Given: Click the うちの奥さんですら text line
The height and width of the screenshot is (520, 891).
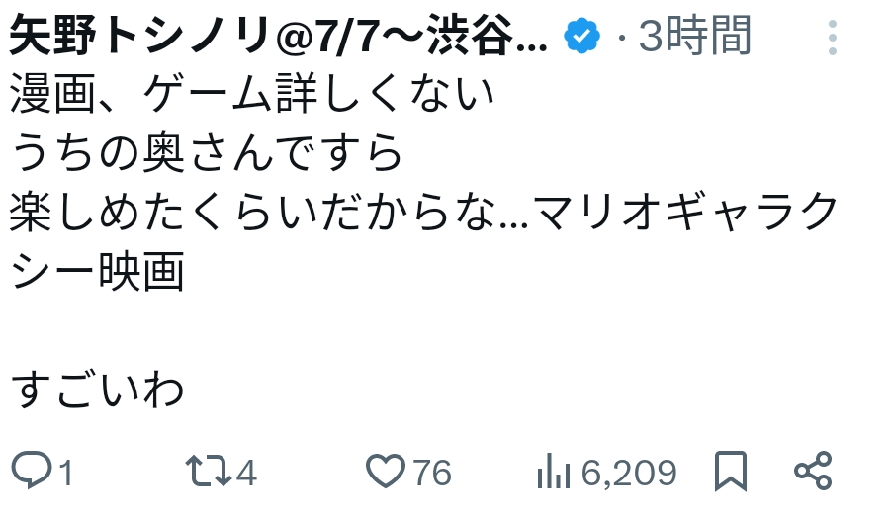Looking at the screenshot, I should (208, 153).
